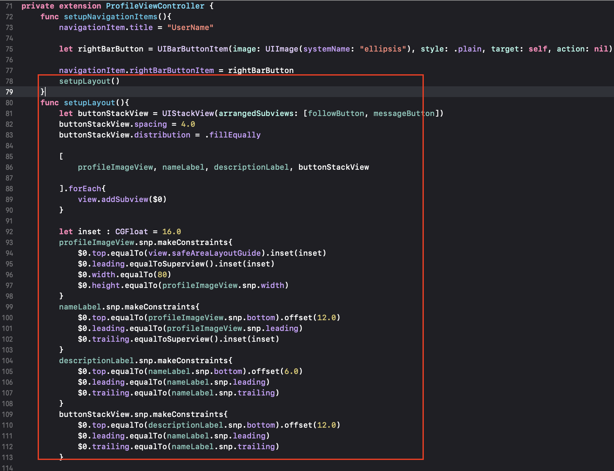This screenshot has height=471, width=614.
Task: Click the safeAreaLayoutGuide property
Action: coord(216,253)
